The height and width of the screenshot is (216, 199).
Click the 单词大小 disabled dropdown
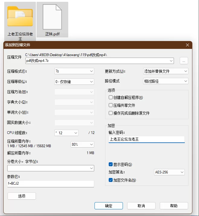click(74, 113)
